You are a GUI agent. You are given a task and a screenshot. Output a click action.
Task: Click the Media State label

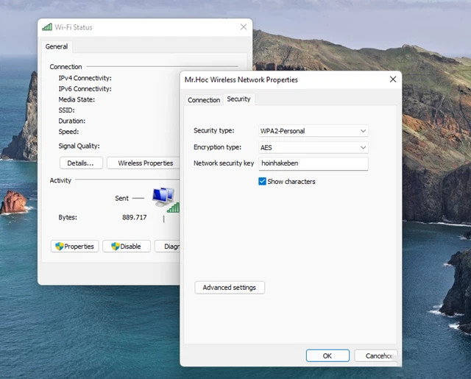tap(77, 99)
